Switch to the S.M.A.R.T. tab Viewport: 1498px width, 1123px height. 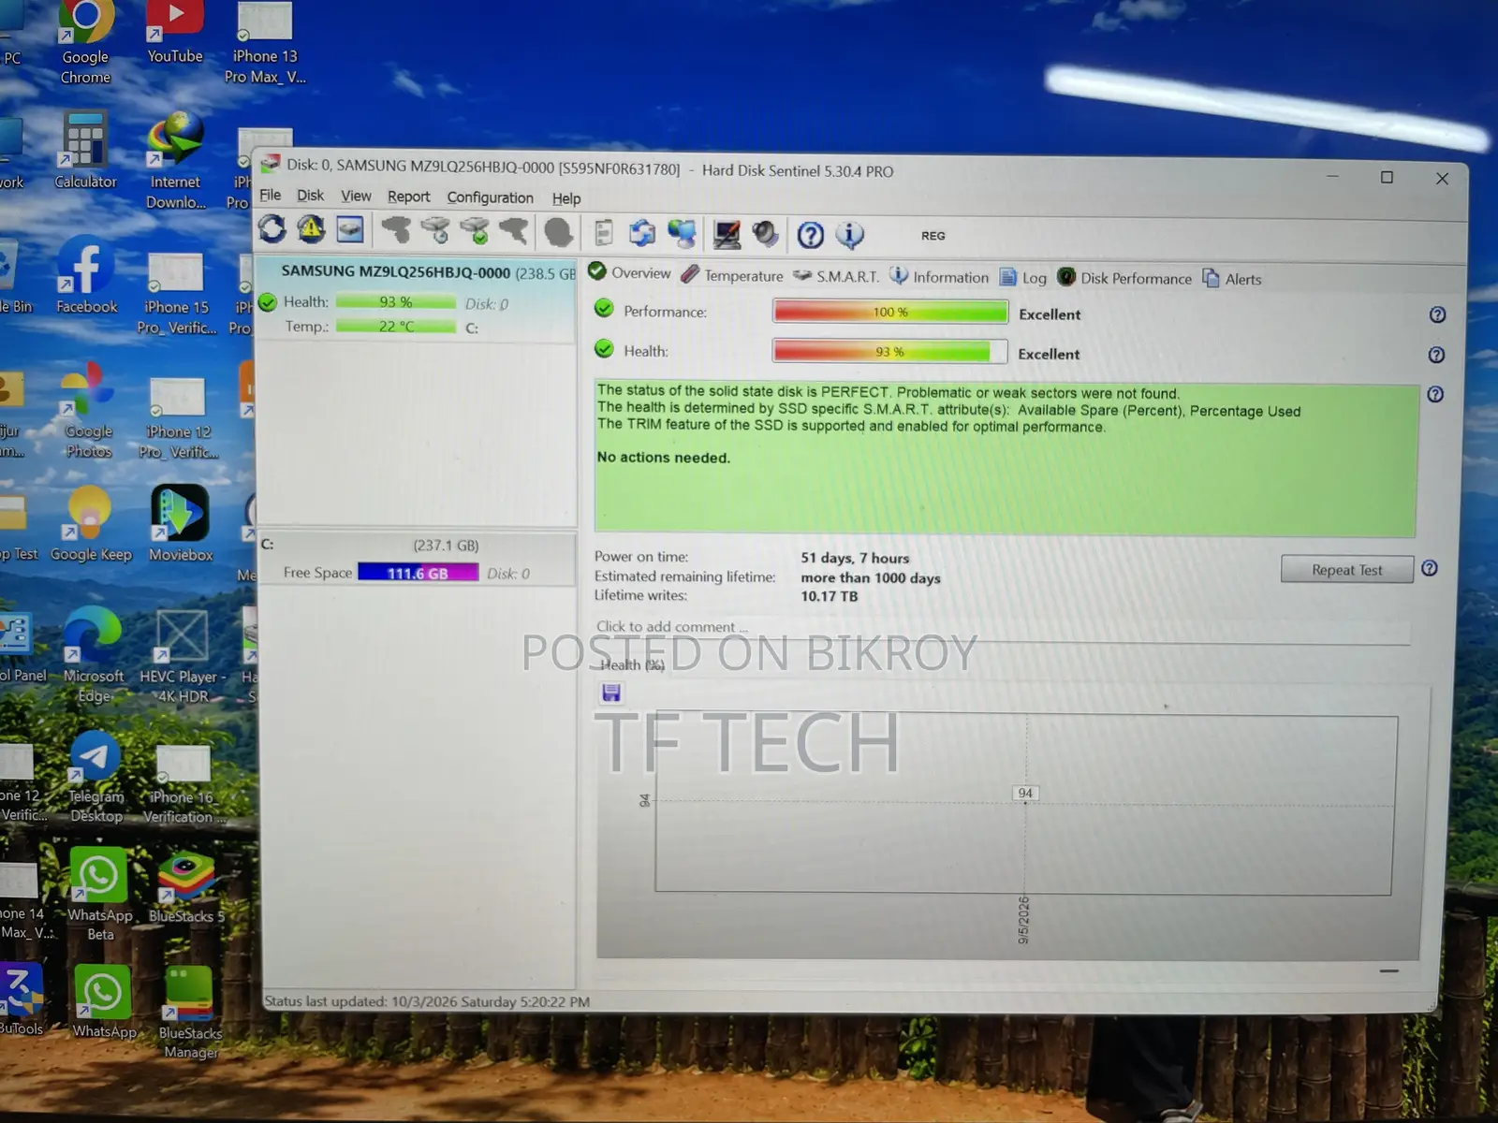[836, 276]
